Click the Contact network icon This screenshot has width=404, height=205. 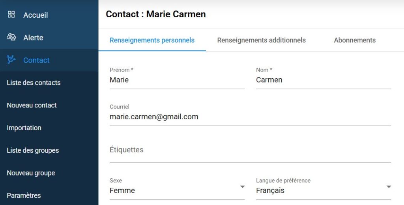(11, 60)
